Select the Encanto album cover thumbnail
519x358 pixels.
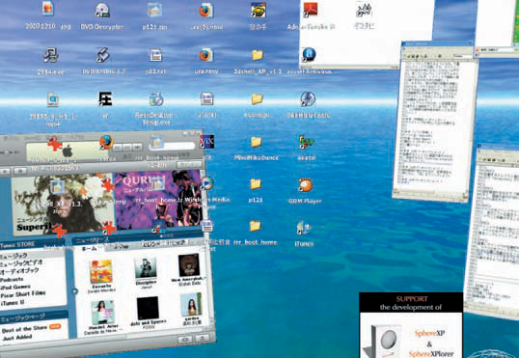click(101, 271)
